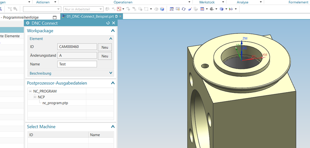Click the blue cube rendering style icon
The height and width of the screenshot is (148, 310).
222,9
